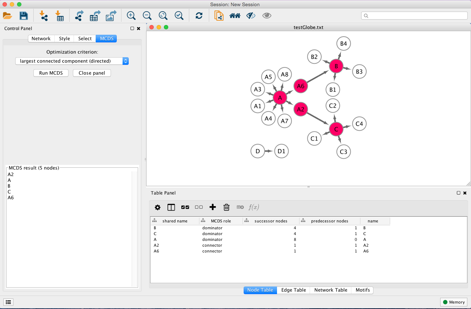Toggle the hide all columns empty-boxes icon
Screen dimensions: 471x309
coord(199,207)
